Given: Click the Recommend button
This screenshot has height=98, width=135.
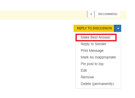Looking at the screenshot, I should (108, 14).
